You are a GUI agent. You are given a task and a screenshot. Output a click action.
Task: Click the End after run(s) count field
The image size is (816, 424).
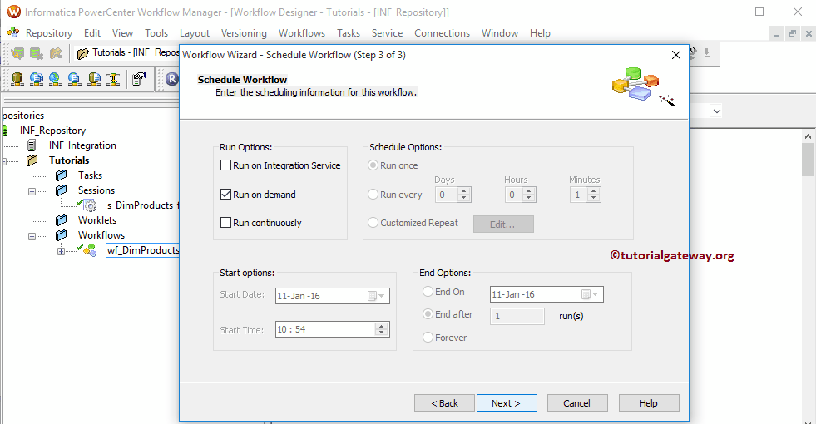tap(517, 316)
